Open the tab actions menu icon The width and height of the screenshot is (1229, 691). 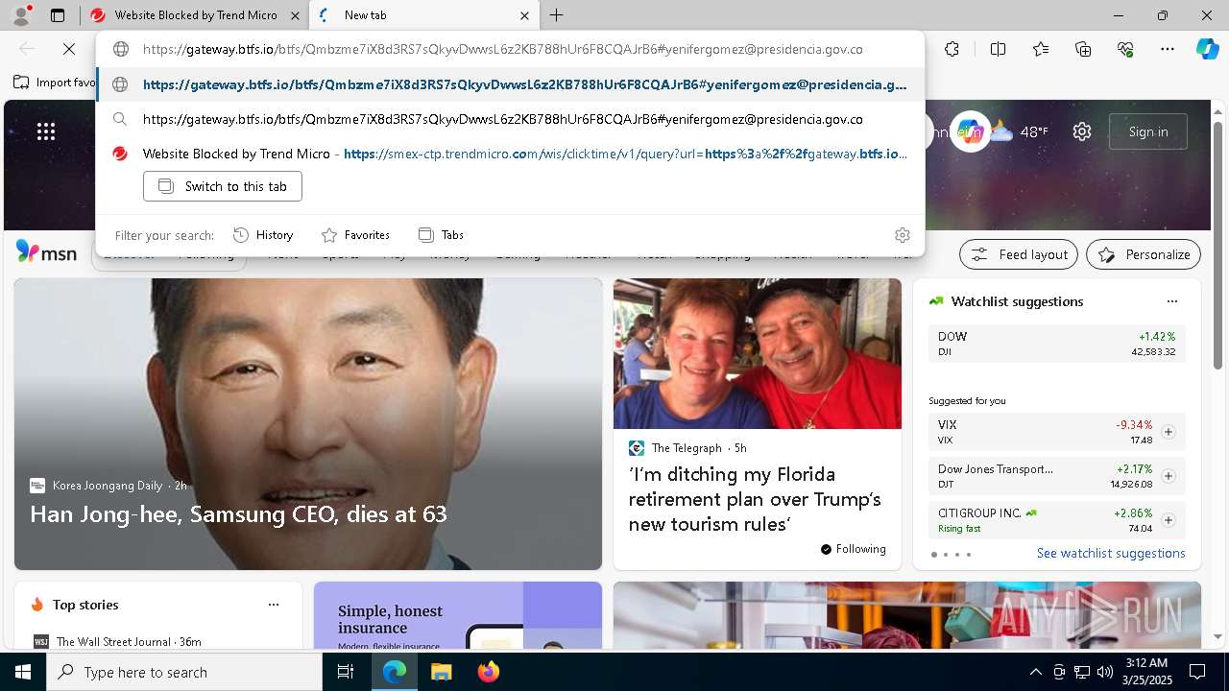pos(58,15)
